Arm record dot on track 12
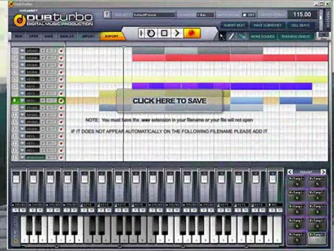The image size is (334, 251). pyautogui.click(x=61, y=129)
